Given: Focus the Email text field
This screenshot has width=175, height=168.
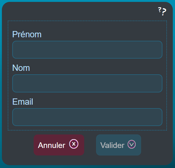Looking at the screenshot, I should coord(87,117).
